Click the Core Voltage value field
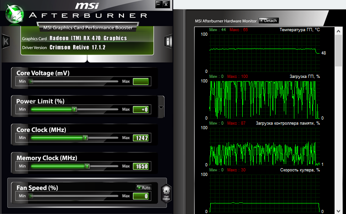Image resolution: width=346 pixels, height=214 pixels. coord(141,82)
